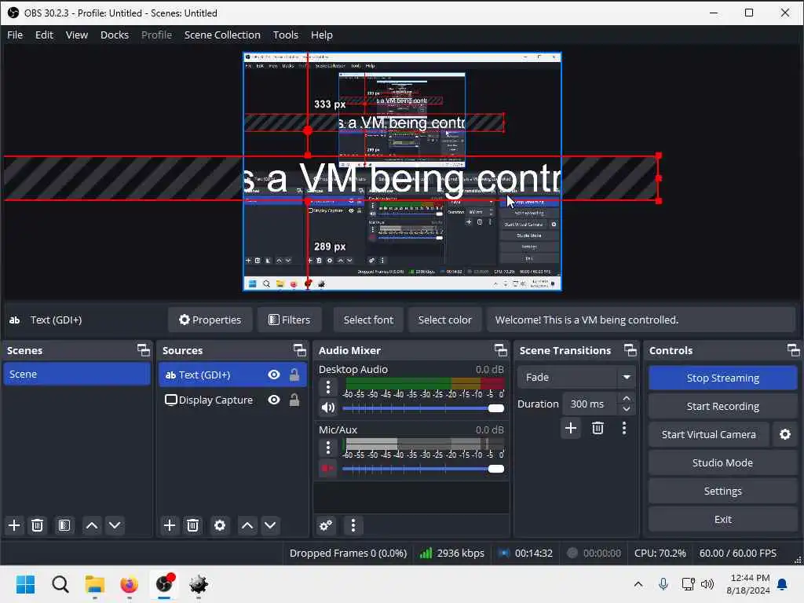804x603 pixels.
Task: Open source properties gear in Sources panel
Action: pos(220,525)
